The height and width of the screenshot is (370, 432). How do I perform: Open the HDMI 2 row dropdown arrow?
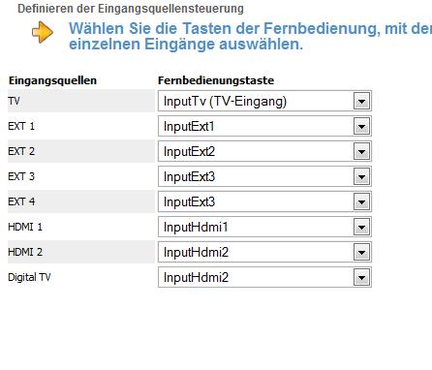point(361,253)
